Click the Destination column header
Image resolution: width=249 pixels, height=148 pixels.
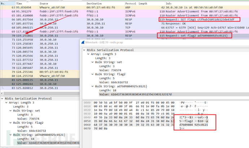(94, 4)
